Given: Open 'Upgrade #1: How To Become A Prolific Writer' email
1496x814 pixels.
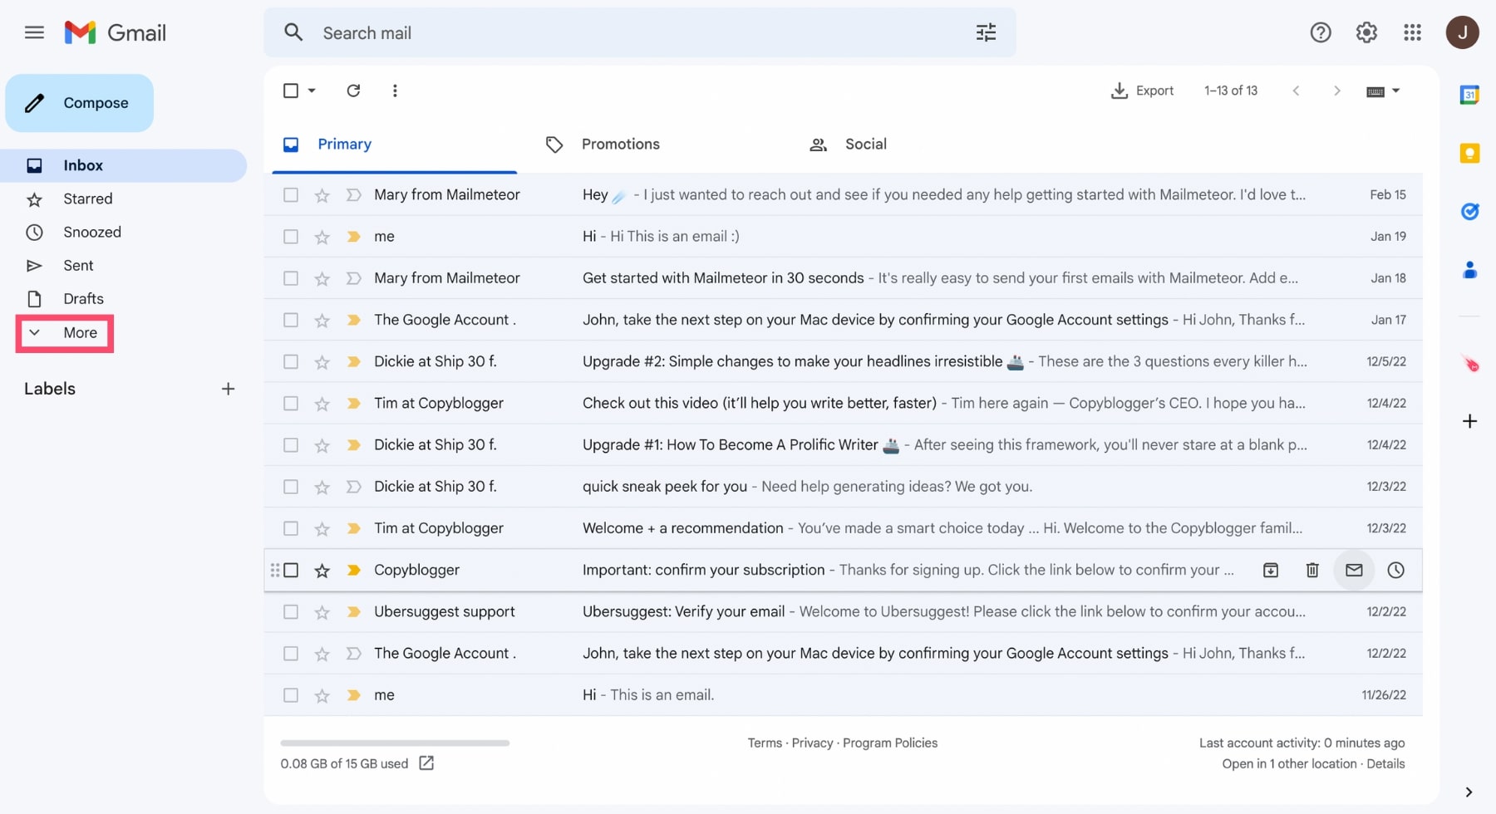Looking at the screenshot, I should click(x=843, y=445).
